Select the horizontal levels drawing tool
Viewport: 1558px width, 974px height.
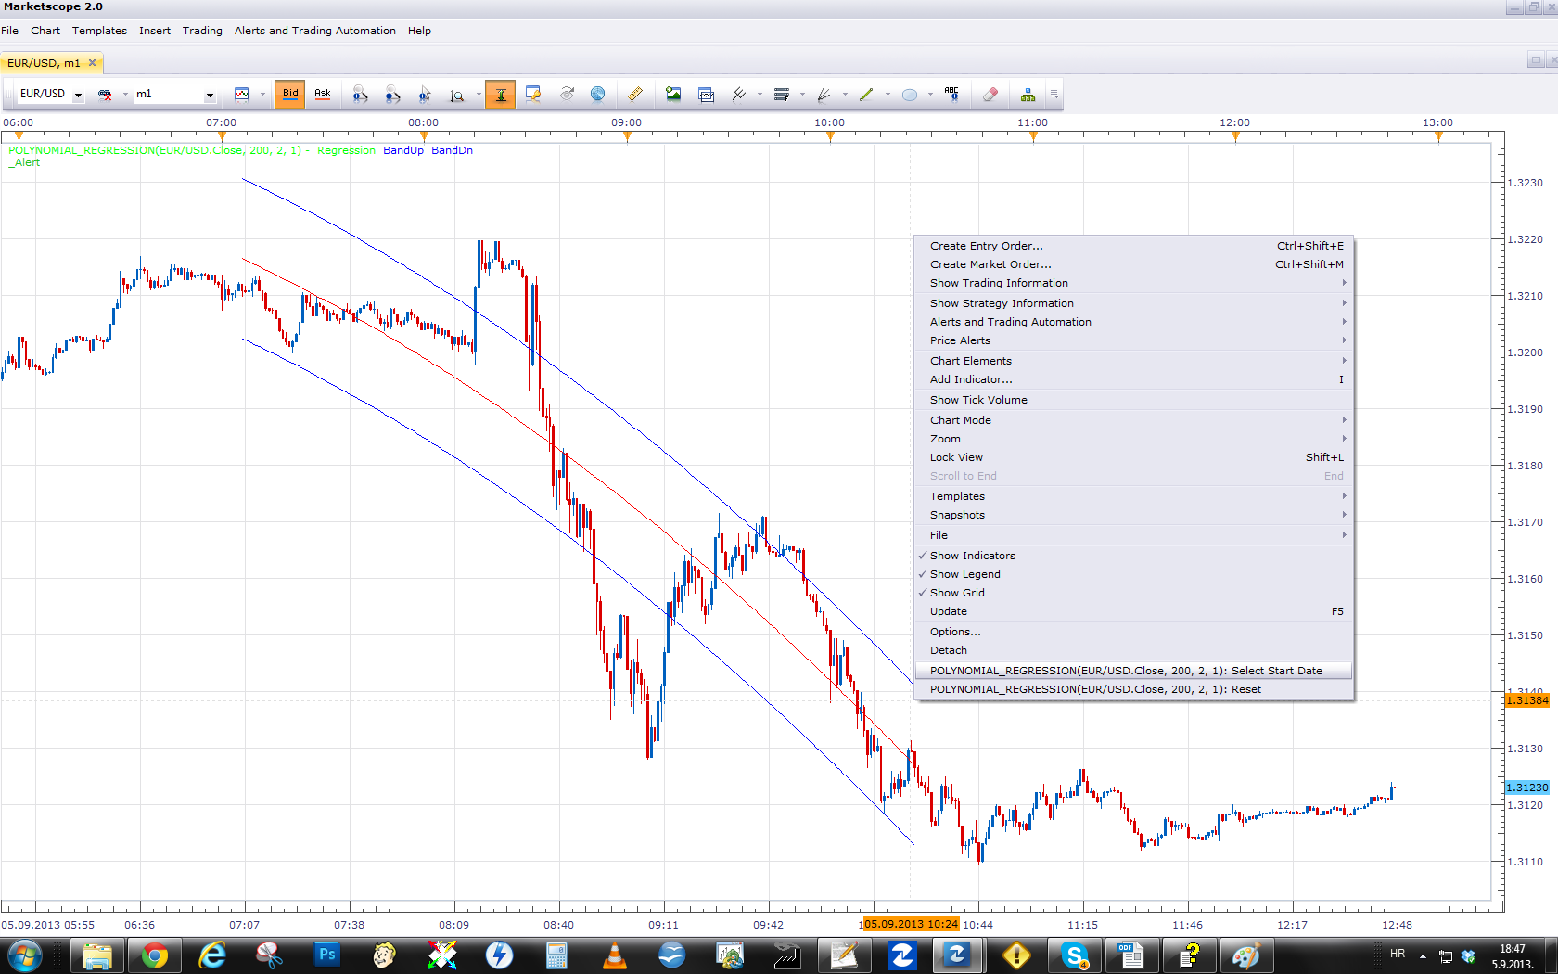pos(782,94)
